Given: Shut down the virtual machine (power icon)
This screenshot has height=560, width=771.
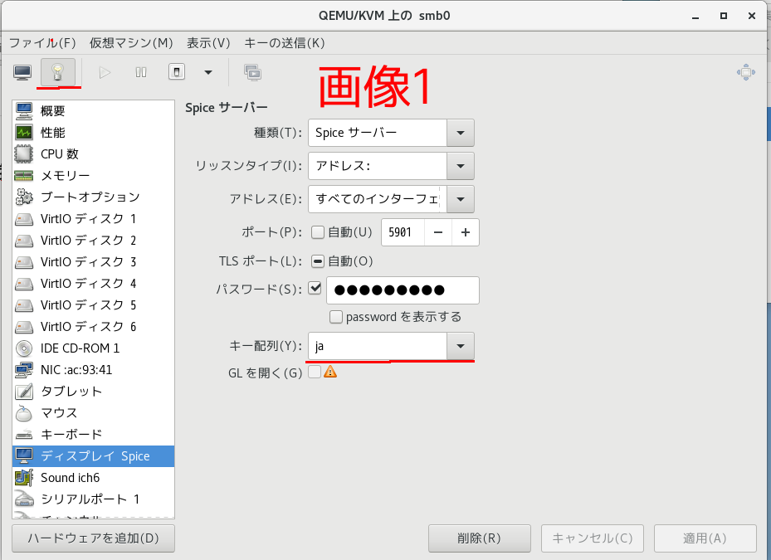Looking at the screenshot, I should (177, 73).
